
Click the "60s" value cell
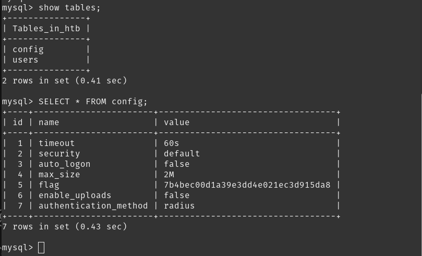[172, 143]
